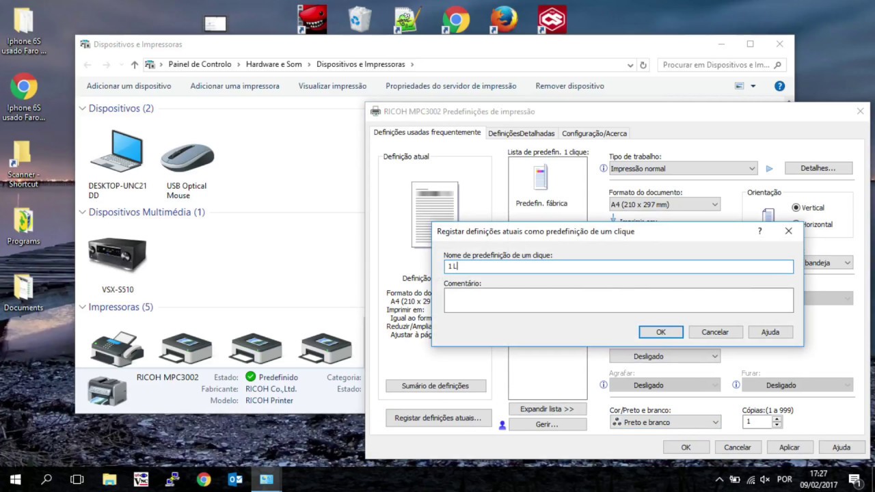Open the DESKTOP-UNC21DD laptop device
The height and width of the screenshot is (492, 875).
click(117, 151)
